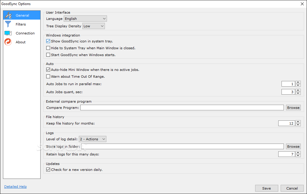The image size is (307, 194).
Task: Decrease Retain logs days value
Action: (298, 156)
